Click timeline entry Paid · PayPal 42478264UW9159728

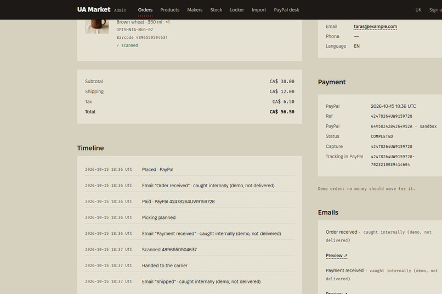click(178, 201)
